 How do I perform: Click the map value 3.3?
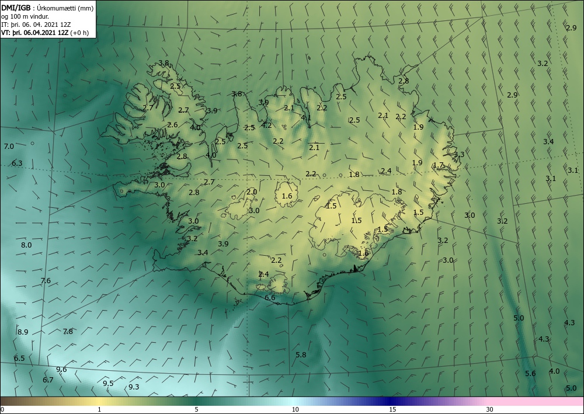[x=459, y=154]
